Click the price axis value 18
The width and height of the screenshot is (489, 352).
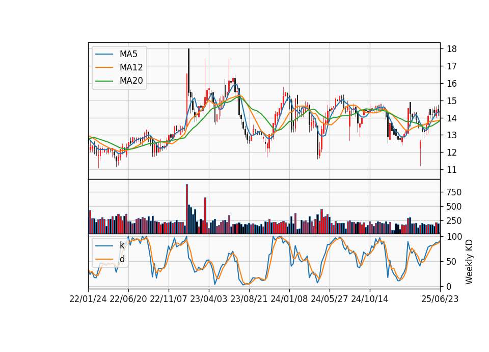pos(452,49)
